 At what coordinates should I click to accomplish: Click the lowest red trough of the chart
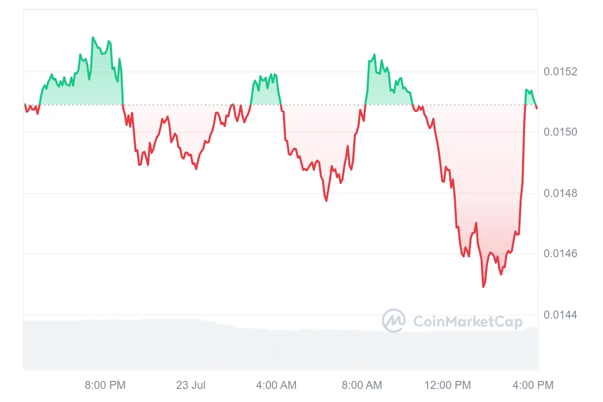[x=483, y=287]
